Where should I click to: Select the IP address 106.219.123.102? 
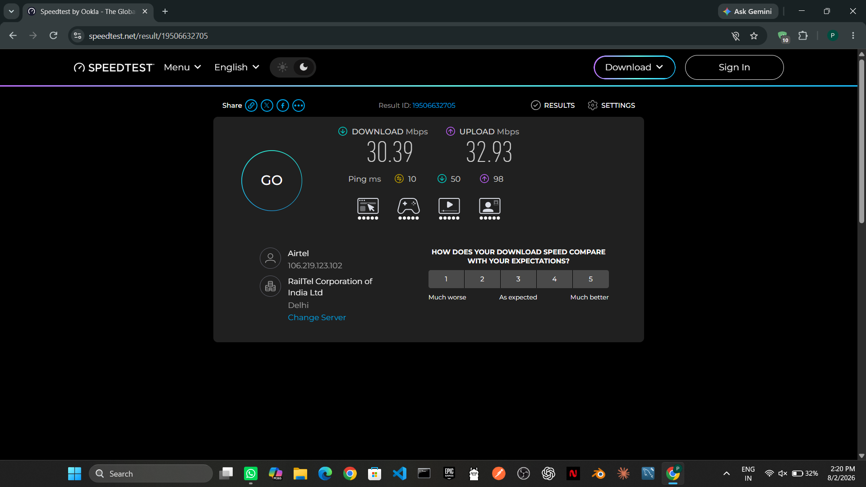pos(315,266)
